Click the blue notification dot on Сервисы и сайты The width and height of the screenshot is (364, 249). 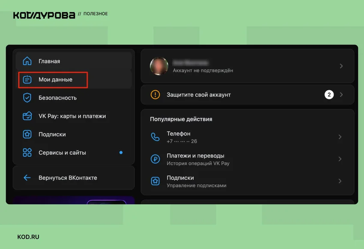(x=121, y=153)
